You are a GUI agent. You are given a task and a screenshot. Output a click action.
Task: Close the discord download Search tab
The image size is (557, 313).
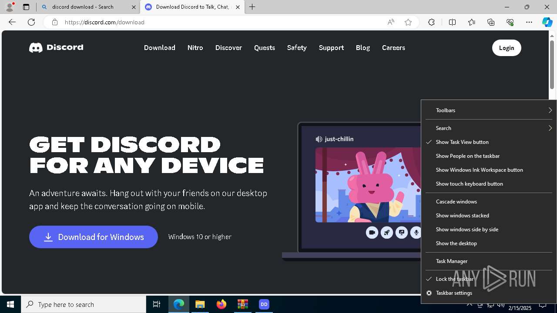coord(134,7)
